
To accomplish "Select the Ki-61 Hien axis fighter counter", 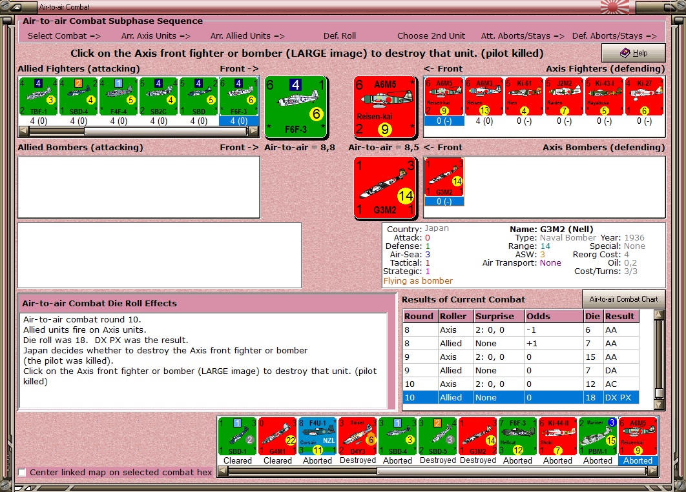I will (x=524, y=97).
